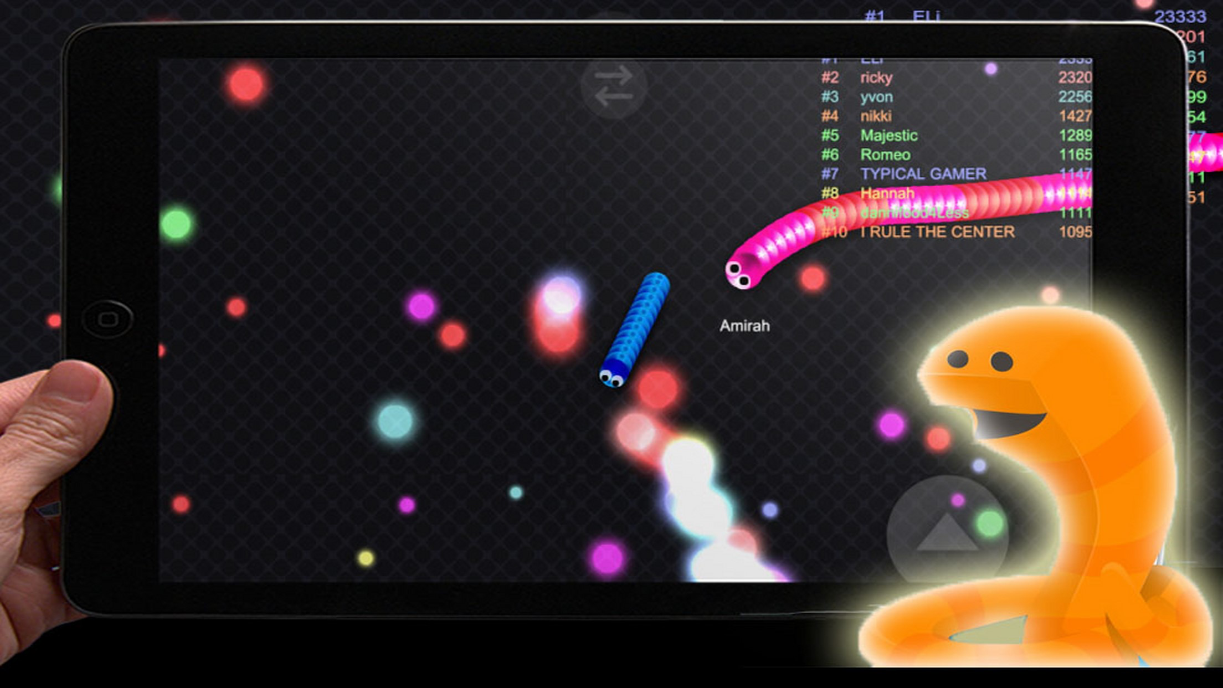Click the score 1427 next to nikki
The image size is (1223, 688).
click(1075, 116)
